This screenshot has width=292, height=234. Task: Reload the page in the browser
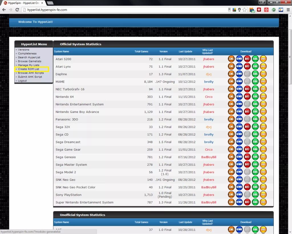pyautogui.click(x=17, y=10)
